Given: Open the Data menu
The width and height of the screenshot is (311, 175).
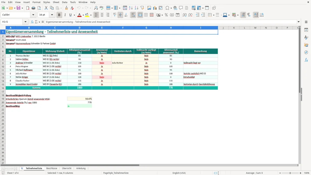Looking at the screenshot, I should pyautogui.click(x=65, y=2).
